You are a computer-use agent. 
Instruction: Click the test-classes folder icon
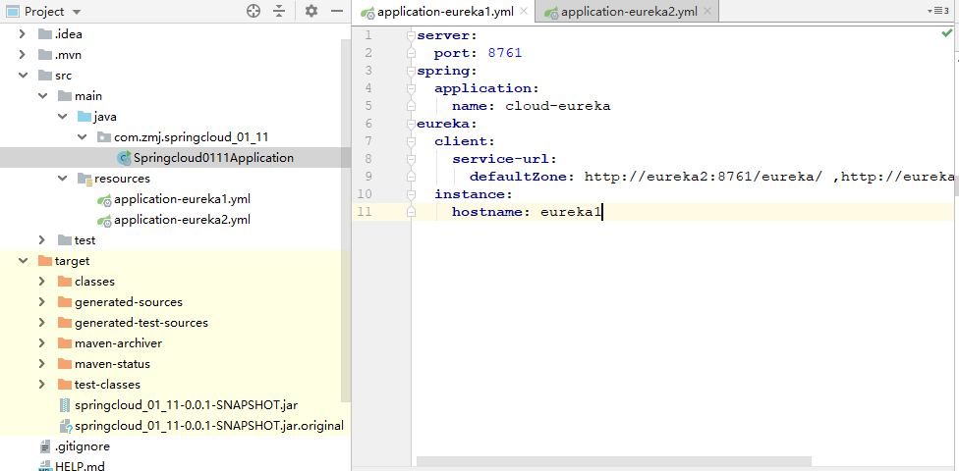pyautogui.click(x=65, y=385)
